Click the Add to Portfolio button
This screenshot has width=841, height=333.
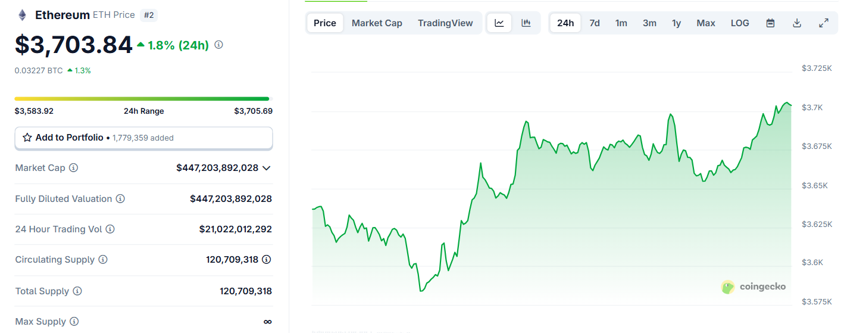(143, 138)
